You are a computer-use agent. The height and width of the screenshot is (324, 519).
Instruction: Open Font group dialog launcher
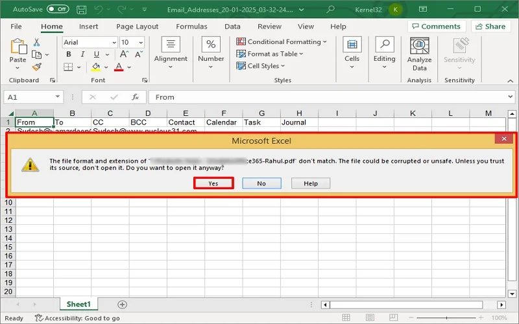tap(145, 80)
